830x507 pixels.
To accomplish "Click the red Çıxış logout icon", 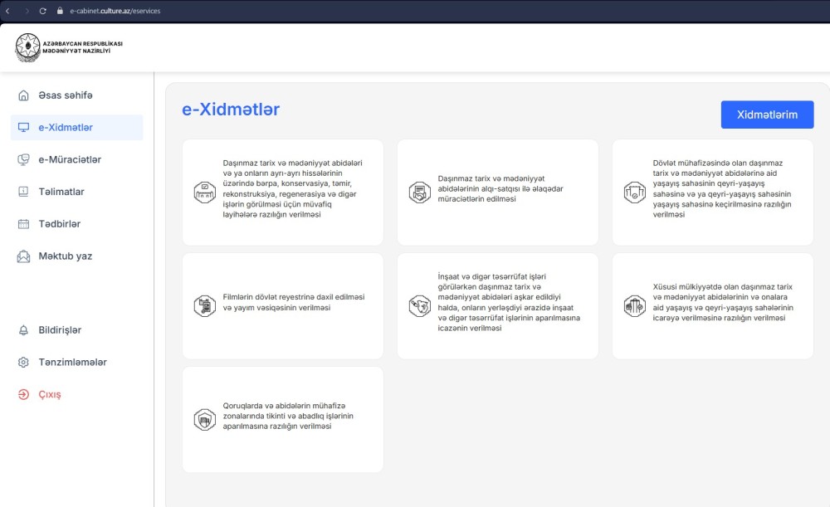I will tap(23, 395).
